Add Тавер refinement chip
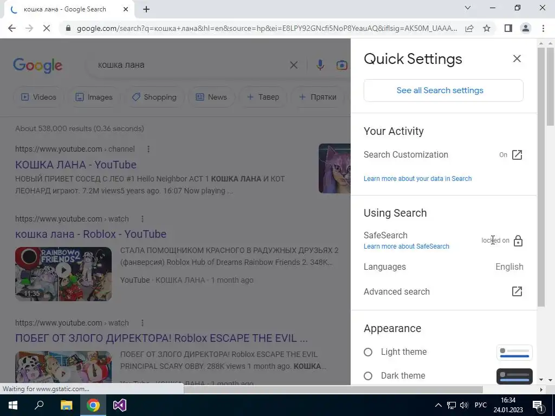 click(263, 97)
